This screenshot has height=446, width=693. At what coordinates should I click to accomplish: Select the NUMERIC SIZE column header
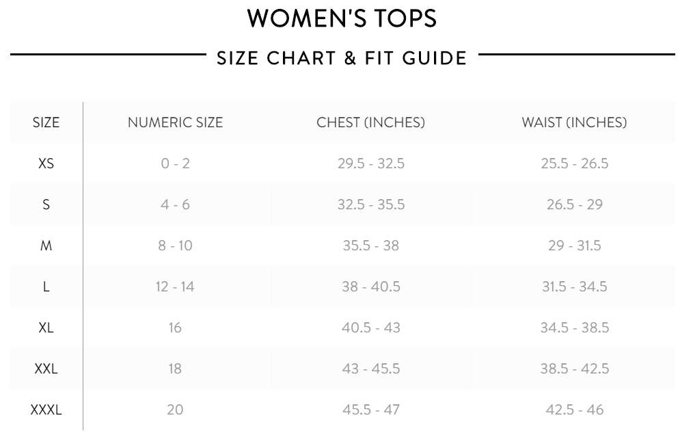[x=175, y=122]
